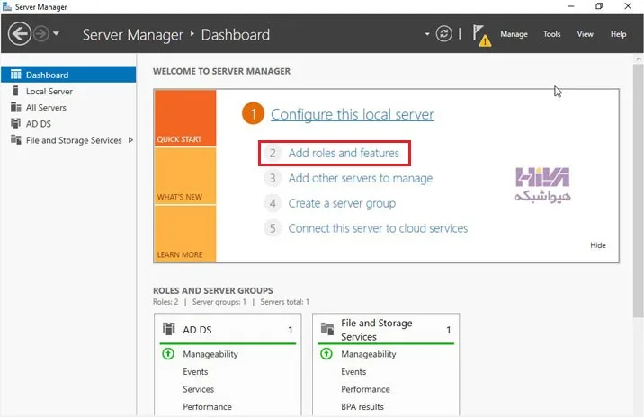Hide the welcome tile
The height and width of the screenshot is (417, 644).
(597, 245)
